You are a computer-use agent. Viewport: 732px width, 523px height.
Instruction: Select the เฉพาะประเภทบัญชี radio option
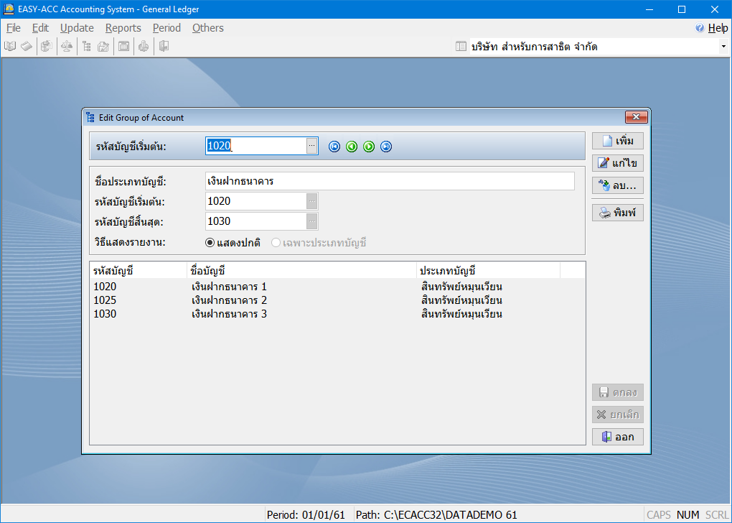point(276,243)
